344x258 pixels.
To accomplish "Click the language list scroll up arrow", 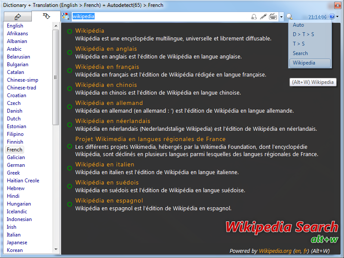I will point(56,26).
